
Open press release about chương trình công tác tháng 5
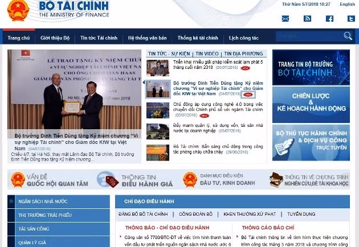coord(295,241)
